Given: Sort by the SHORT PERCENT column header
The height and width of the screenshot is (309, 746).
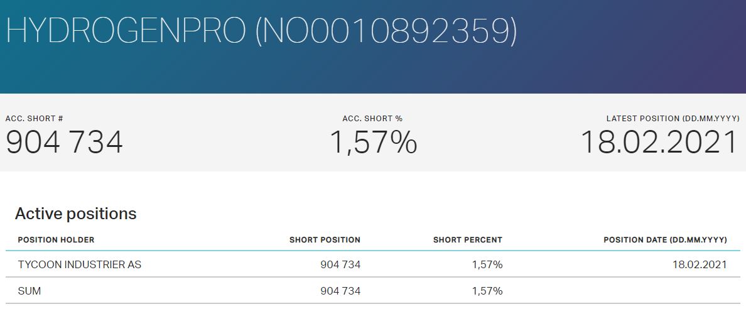Looking at the screenshot, I should [x=467, y=240].
